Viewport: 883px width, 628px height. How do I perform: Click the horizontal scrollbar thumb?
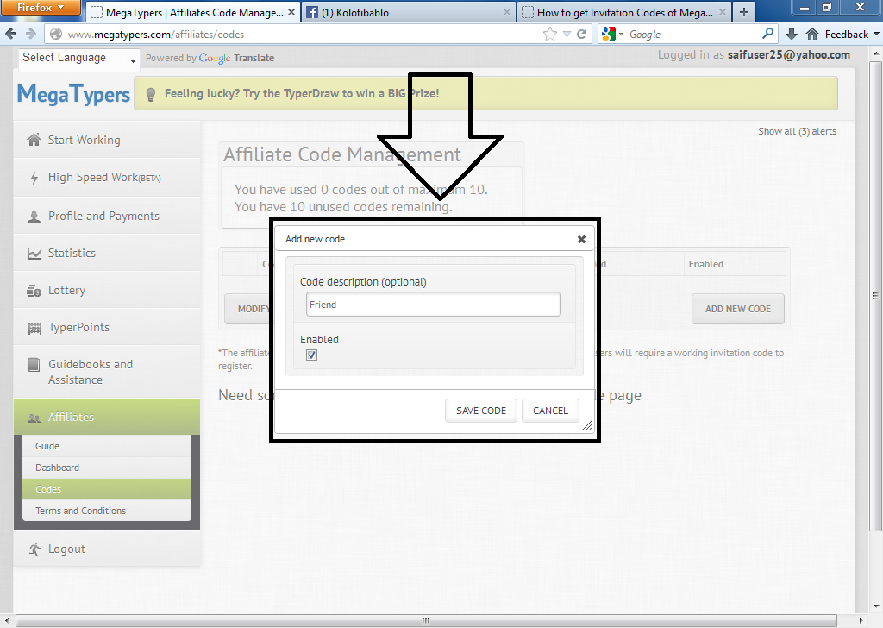[x=426, y=621]
